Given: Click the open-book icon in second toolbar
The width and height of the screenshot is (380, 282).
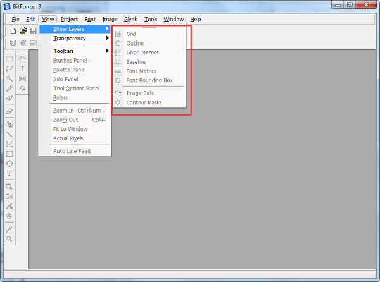Looking at the screenshot, I should coord(13,43).
